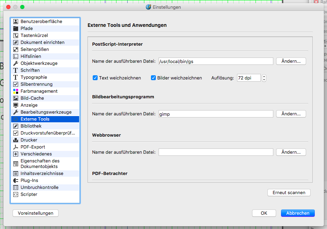This screenshot has width=327, height=229.
Task: Open the Schriften settings section
Action: pos(30,70)
